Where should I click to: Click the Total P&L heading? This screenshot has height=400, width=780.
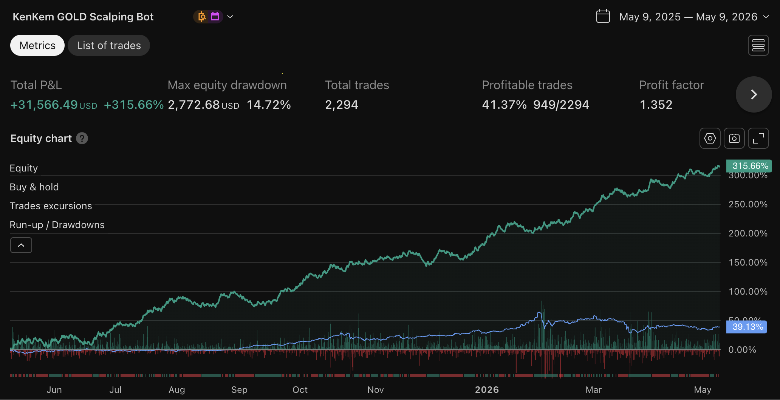pos(36,85)
